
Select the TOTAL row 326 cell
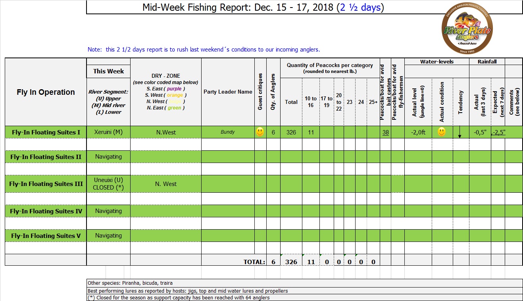291,262
